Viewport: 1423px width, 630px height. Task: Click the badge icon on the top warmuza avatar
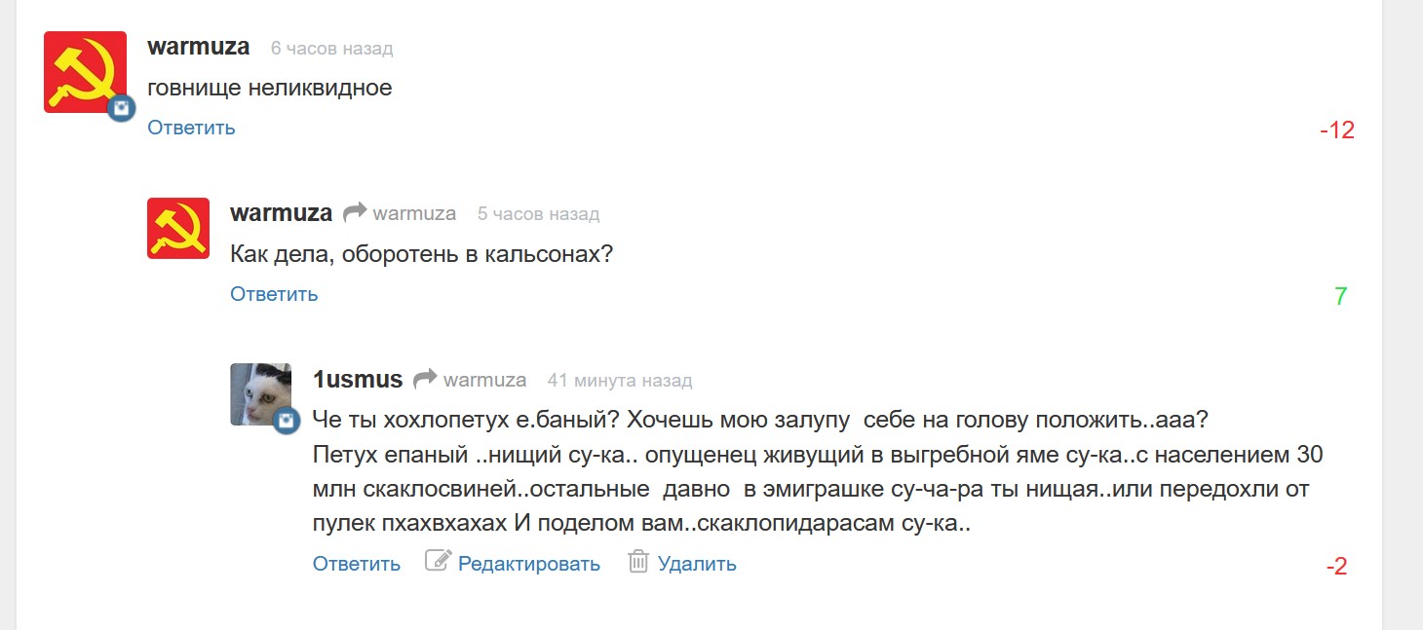[121, 109]
